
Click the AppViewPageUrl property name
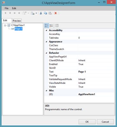coord(58,57)
